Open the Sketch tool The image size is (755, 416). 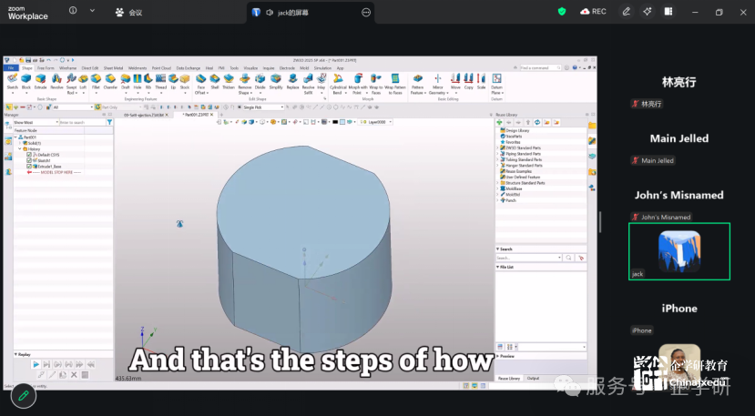[x=12, y=82]
